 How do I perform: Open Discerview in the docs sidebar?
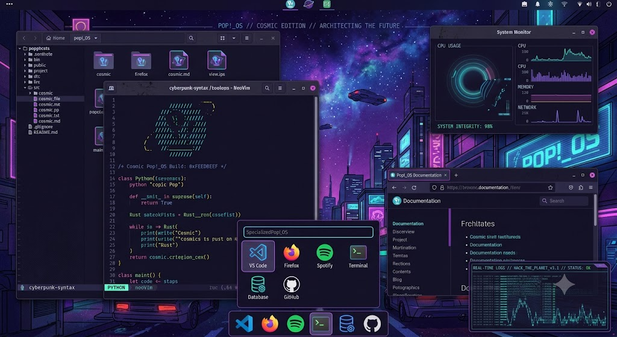tap(403, 232)
